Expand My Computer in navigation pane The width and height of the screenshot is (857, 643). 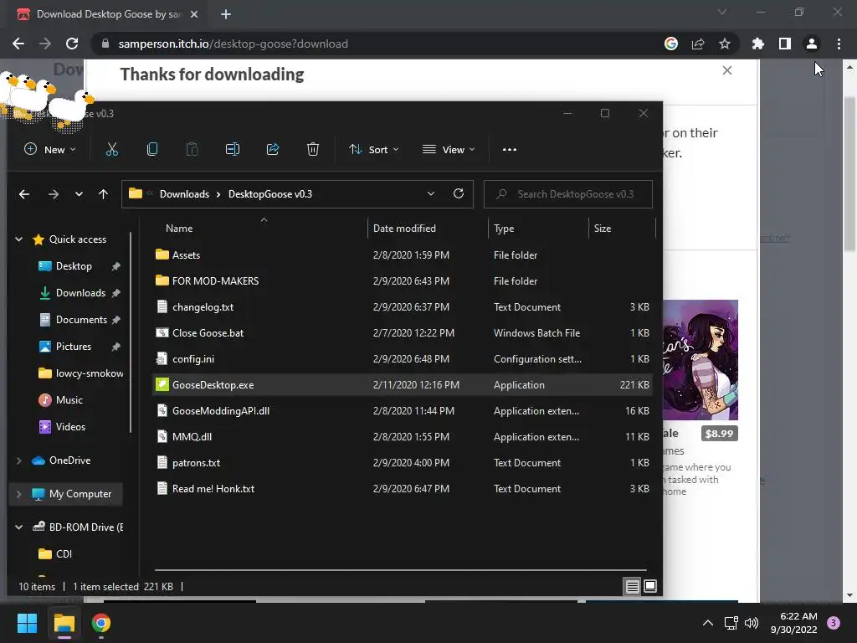click(18, 494)
